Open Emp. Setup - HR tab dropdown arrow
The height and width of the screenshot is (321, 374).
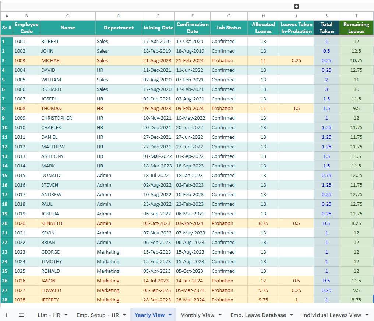[124, 315]
